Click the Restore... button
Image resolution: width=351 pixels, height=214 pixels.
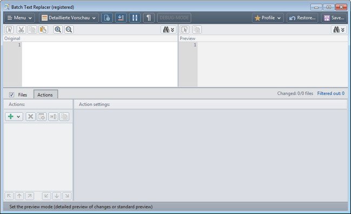coord(302,18)
